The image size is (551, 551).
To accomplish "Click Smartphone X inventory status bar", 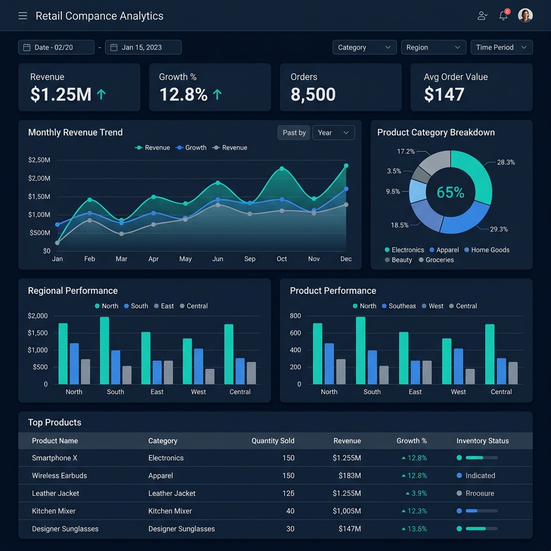I will point(482,457).
